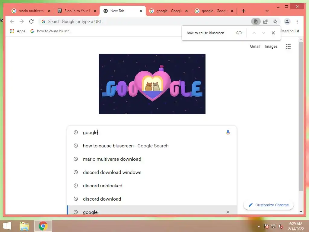Viewport: 309px width, 232px height.
Task: Open the network tray icon
Action: pos(273,226)
